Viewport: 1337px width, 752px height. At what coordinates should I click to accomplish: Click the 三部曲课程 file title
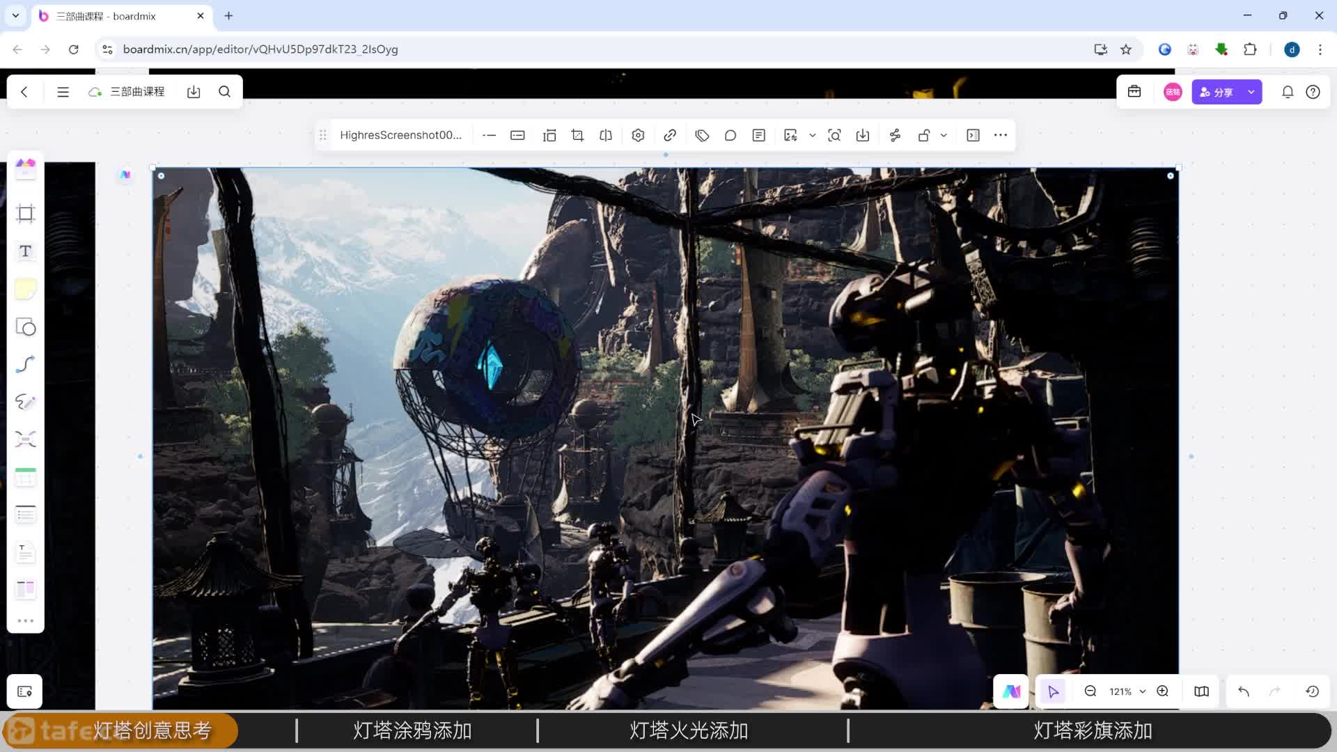[137, 92]
